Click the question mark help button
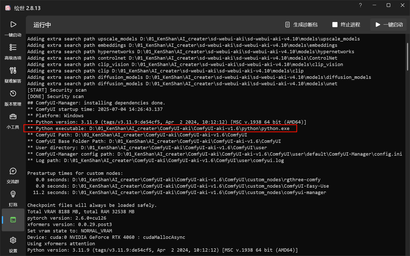This screenshot has height=256, width=410. click(360, 5)
